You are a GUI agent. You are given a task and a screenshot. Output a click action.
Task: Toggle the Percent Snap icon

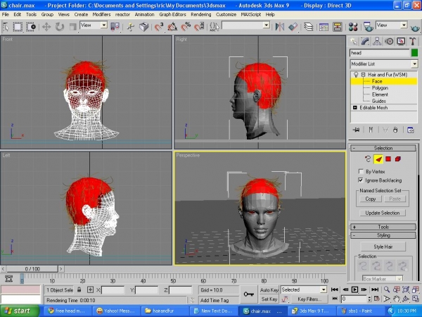186,27
